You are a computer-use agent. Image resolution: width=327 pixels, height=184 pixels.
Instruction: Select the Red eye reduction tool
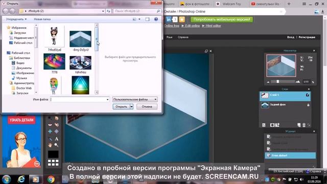(x=50, y=125)
